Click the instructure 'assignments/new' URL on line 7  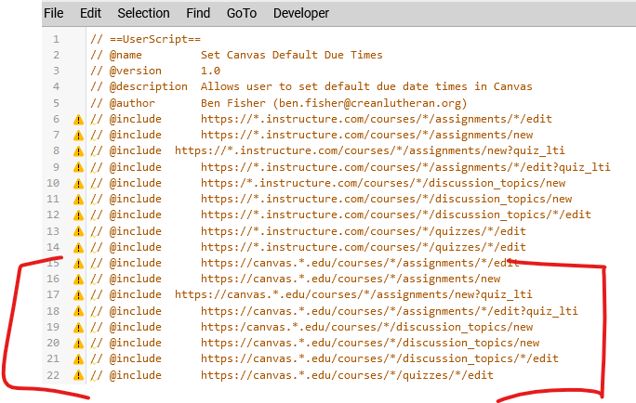tap(366, 135)
